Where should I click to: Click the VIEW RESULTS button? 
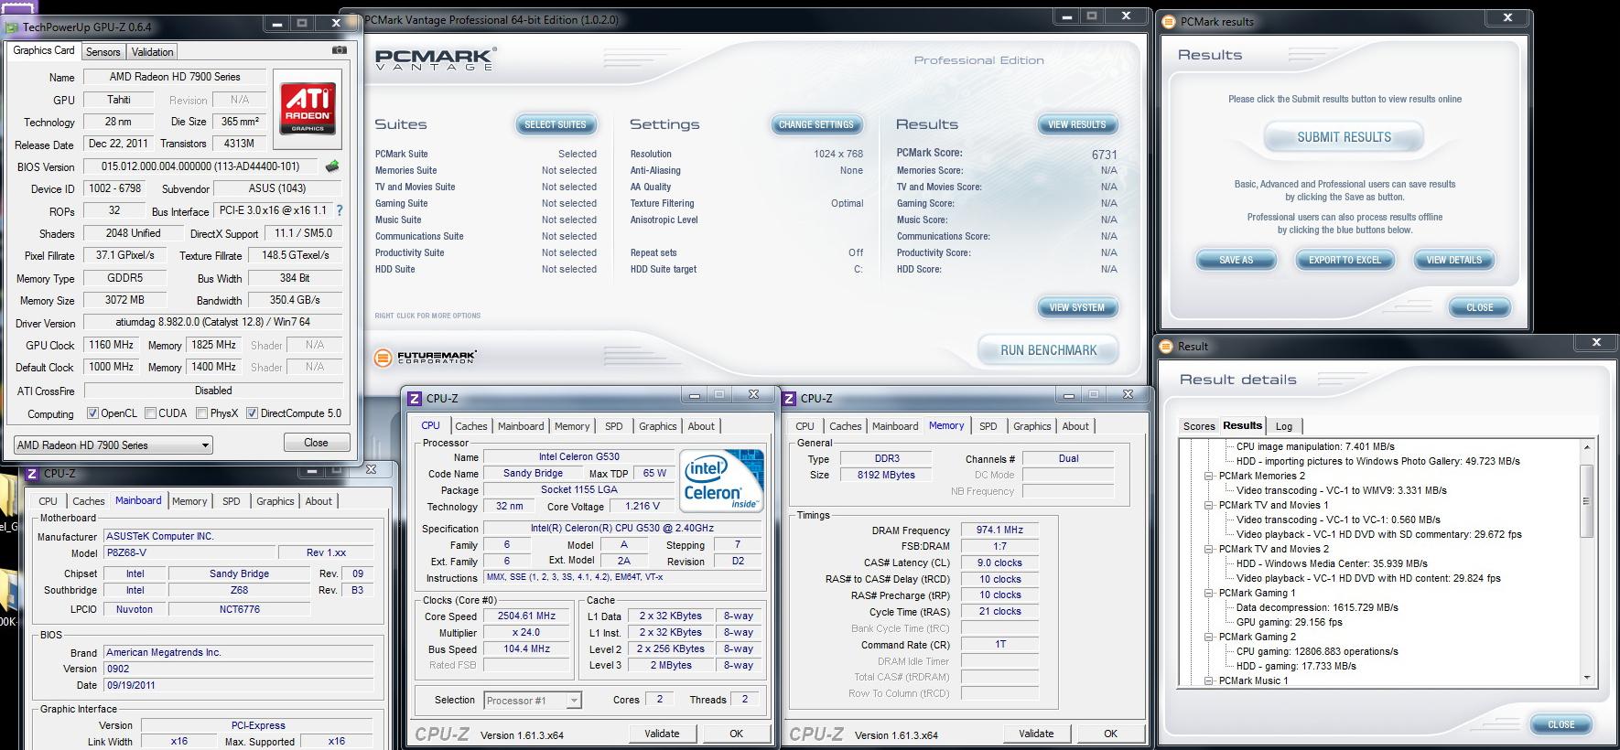(1077, 124)
